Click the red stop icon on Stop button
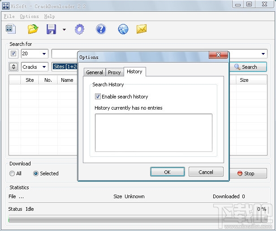Screen dimensions: 276x231 click(240, 173)
